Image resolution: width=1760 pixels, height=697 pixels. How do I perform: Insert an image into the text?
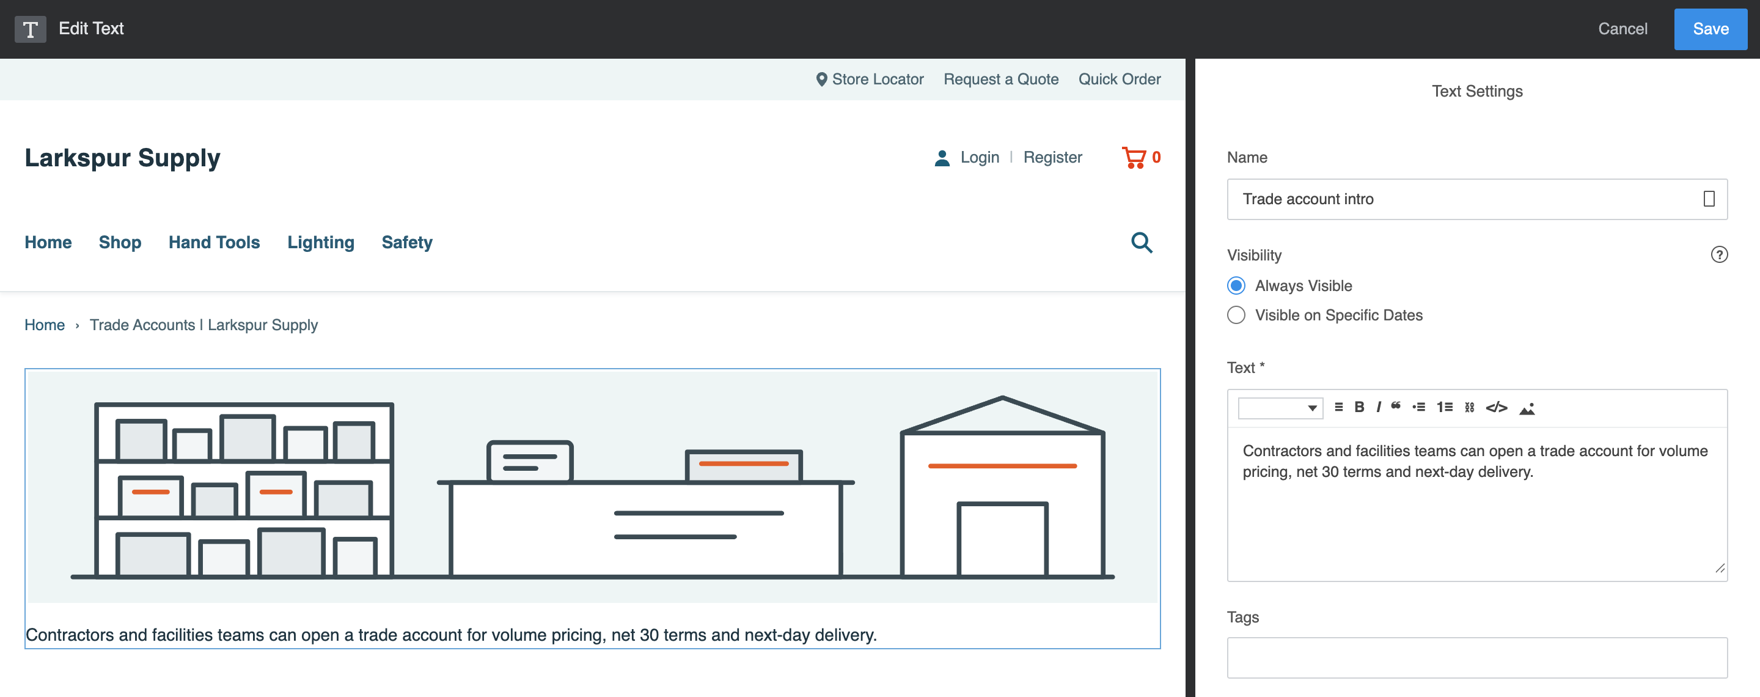point(1527,408)
